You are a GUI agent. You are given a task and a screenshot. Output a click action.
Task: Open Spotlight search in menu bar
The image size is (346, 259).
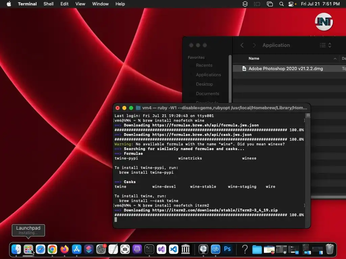(x=281, y=4)
